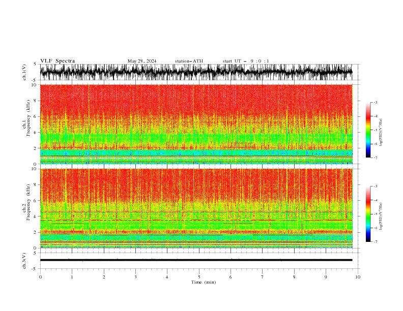The height and width of the screenshot is (311, 403).
Task: Click '-3' on the ch.1 color scale
Action: 375,102
